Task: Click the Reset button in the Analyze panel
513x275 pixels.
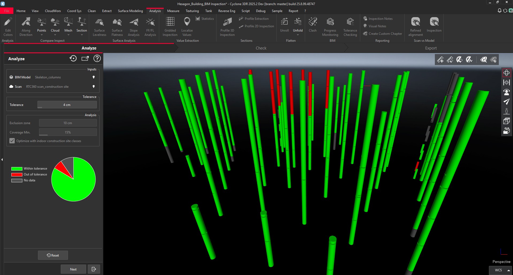Action: [53, 255]
